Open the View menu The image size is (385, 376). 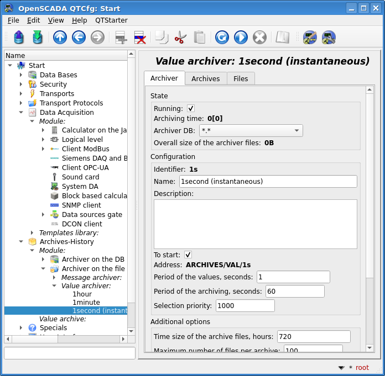[56, 20]
